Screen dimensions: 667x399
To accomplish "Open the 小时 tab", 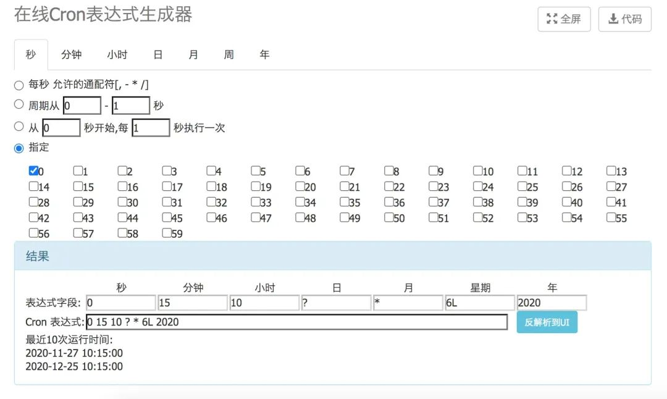I will (117, 54).
